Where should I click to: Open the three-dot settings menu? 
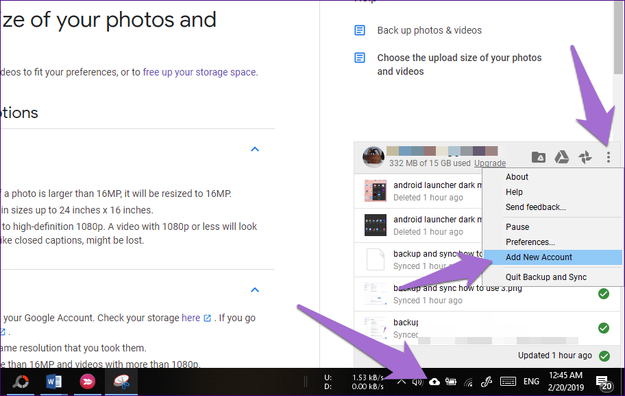(x=609, y=157)
